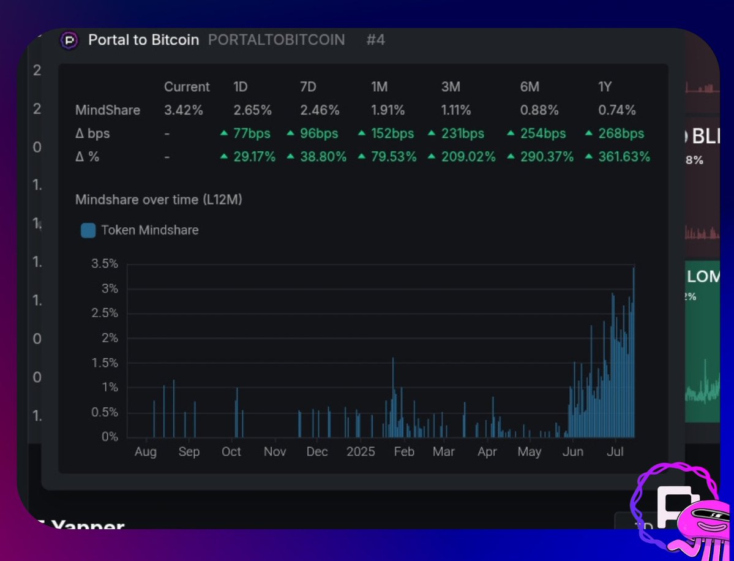Screen dimensions: 734x561
Task: Click the 361.63% change value
Action: click(x=624, y=156)
